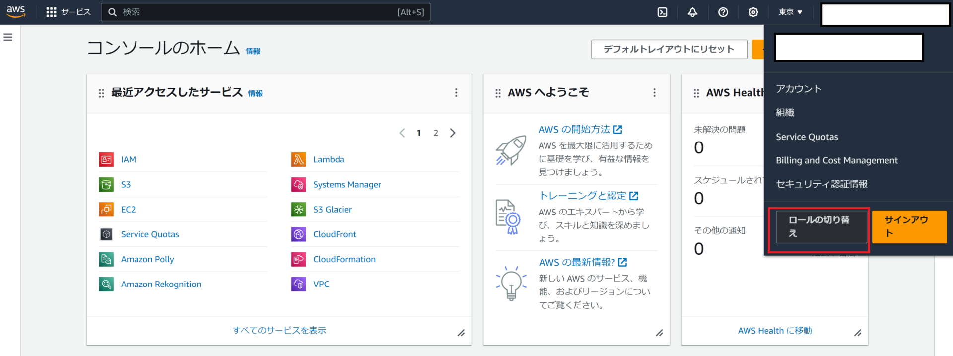Focus the 検索 search field

click(266, 12)
